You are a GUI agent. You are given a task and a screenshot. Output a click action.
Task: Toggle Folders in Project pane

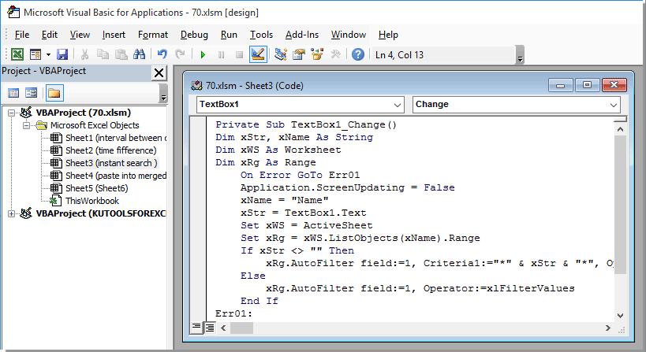[54, 93]
